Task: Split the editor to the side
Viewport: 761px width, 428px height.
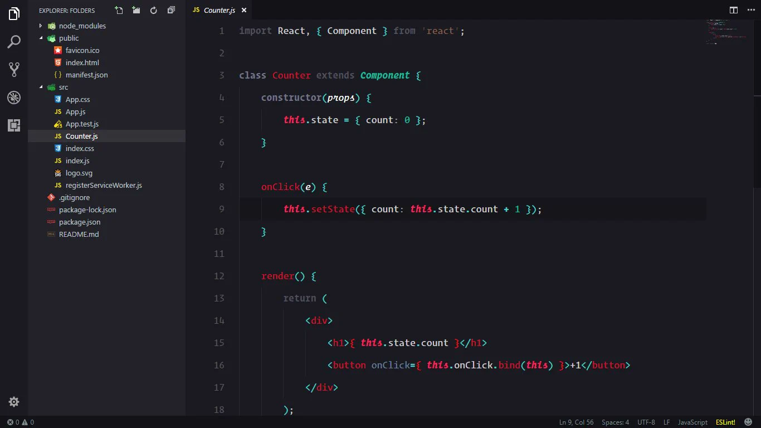Action: [x=734, y=10]
